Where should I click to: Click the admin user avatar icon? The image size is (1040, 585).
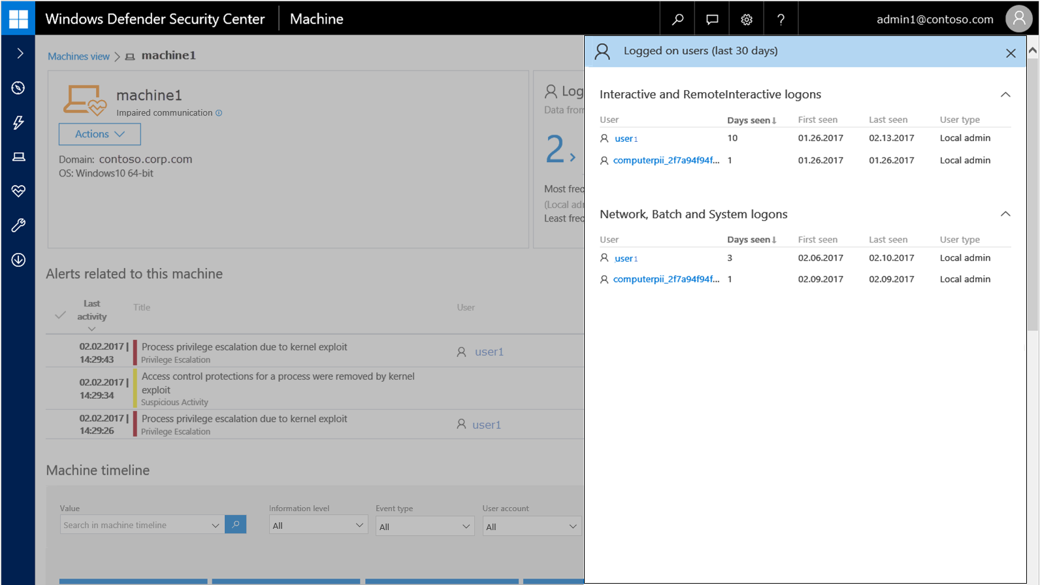(1018, 19)
